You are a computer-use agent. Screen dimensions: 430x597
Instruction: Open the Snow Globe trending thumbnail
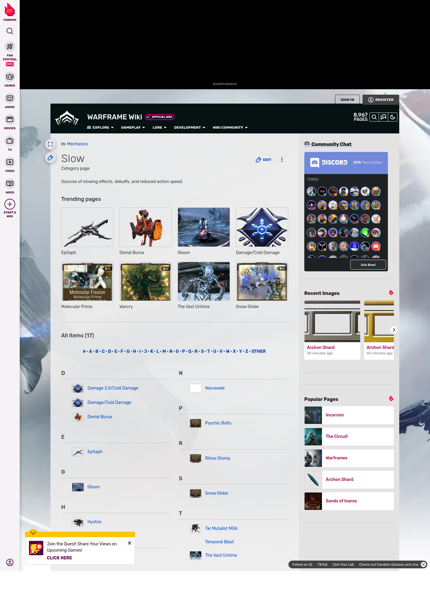pyautogui.click(x=262, y=281)
